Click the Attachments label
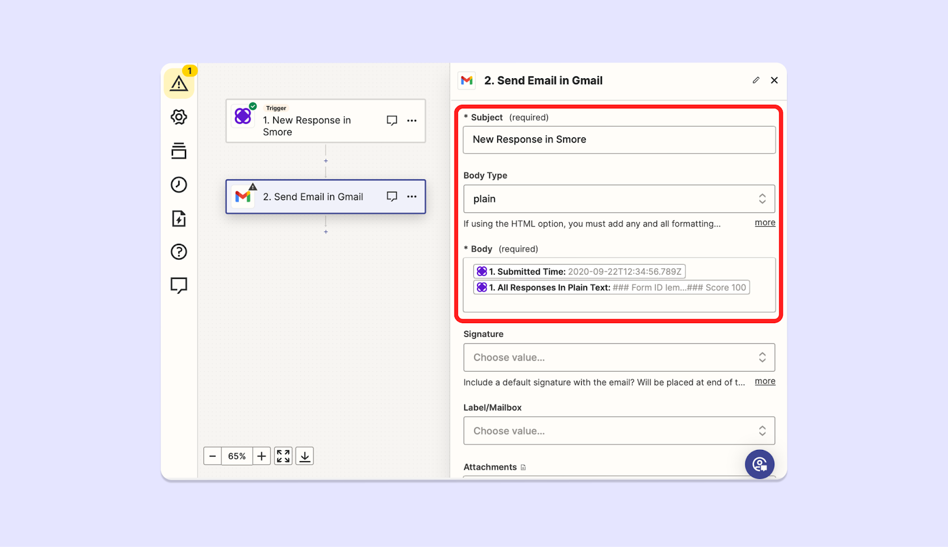Screen dimensions: 948x547 tap(490, 467)
